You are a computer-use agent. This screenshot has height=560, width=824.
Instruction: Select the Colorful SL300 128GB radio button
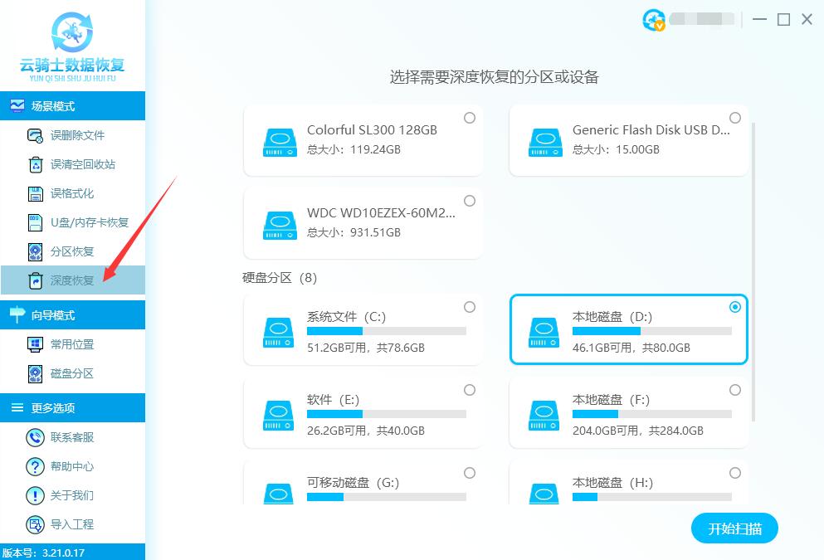tap(470, 118)
